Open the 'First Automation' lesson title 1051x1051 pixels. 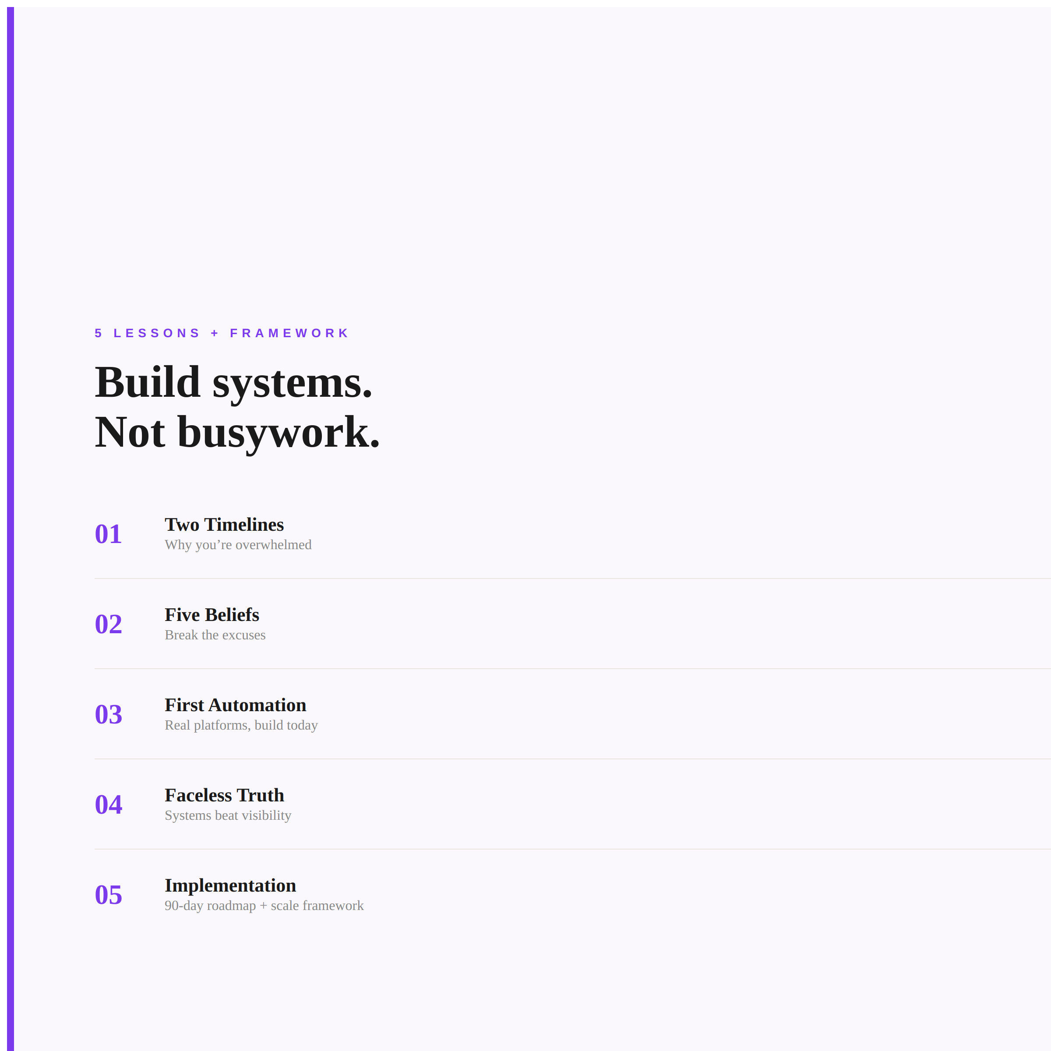coord(235,705)
